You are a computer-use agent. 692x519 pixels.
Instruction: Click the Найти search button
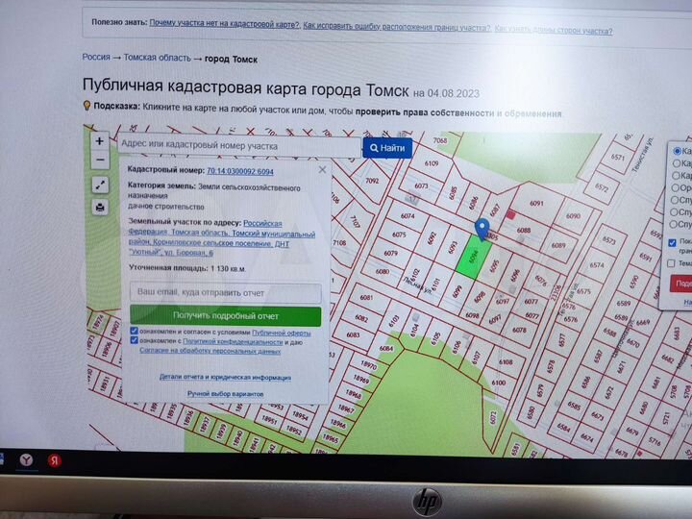(387, 148)
